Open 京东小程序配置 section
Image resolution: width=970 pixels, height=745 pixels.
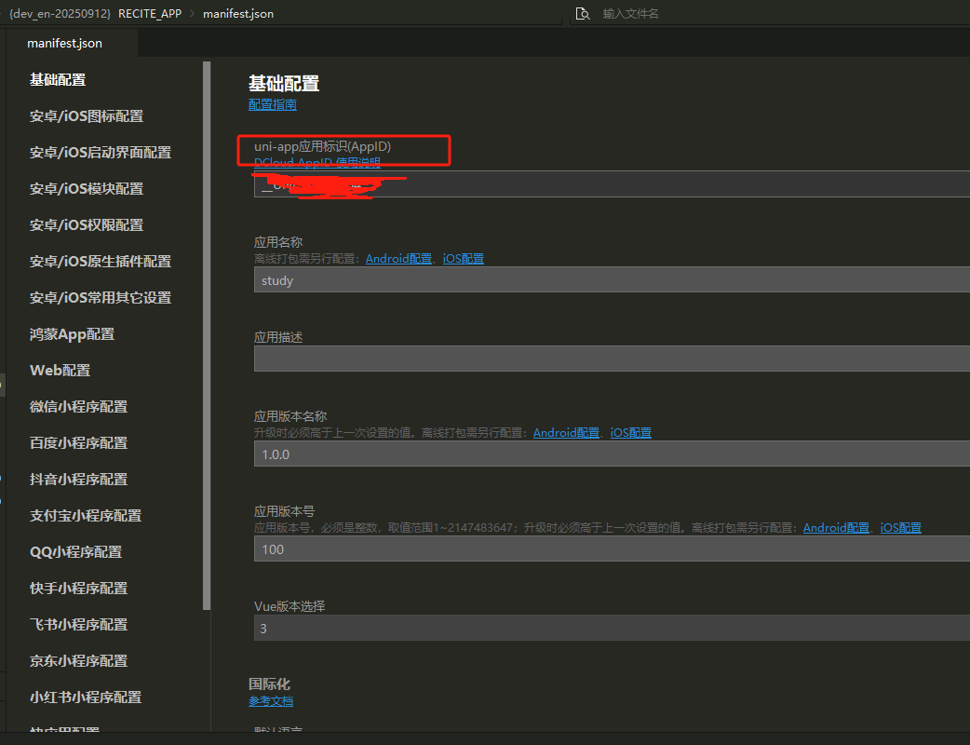coord(78,661)
